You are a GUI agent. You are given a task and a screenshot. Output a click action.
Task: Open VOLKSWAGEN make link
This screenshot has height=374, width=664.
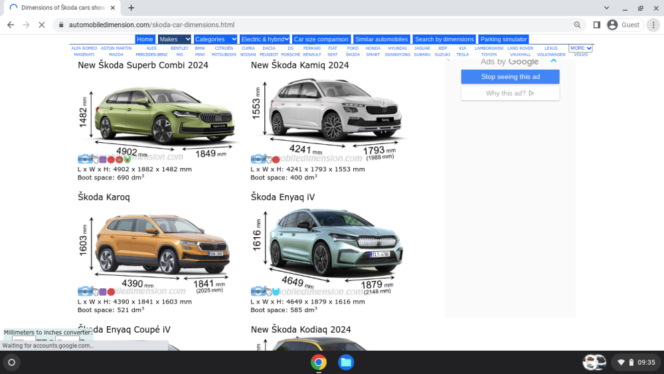[x=551, y=54]
